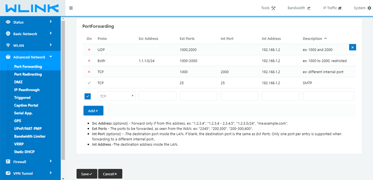The image size is (373, 180).
Task: Open System gear icon
Action: pos(369,8)
